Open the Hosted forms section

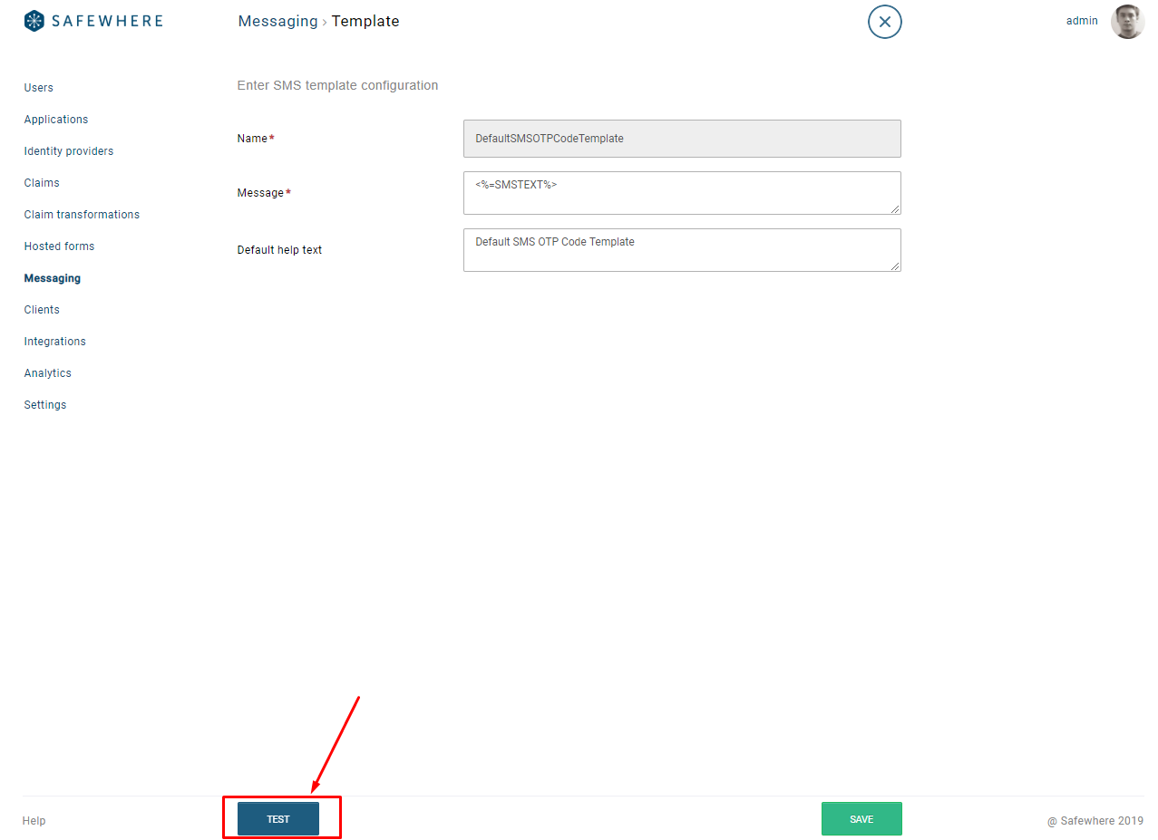(59, 246)
